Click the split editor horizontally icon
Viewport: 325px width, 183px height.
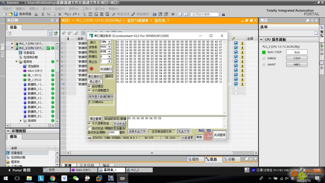point(180,14)
